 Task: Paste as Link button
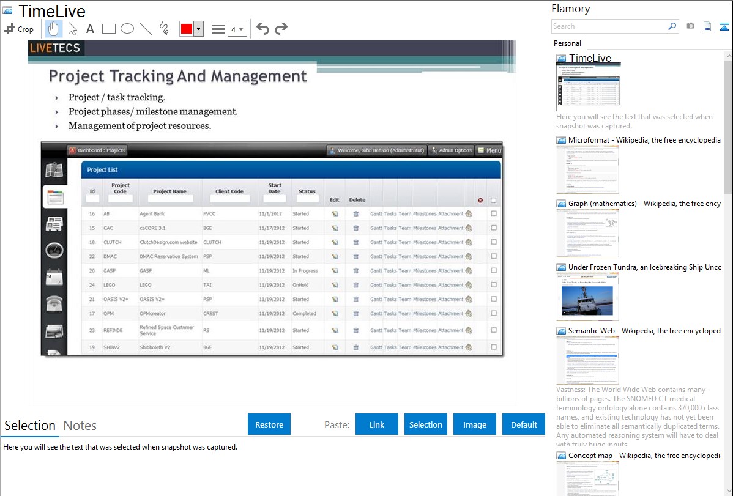click(377, 424)
